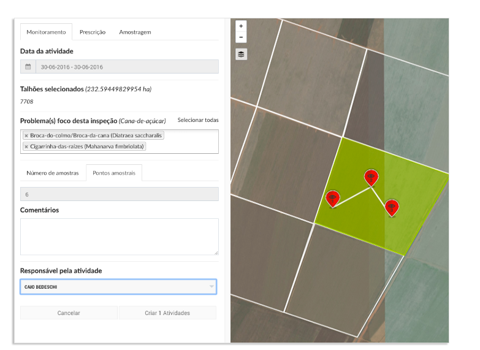
Task: Select the Número de amostras tab
Action: click(x=53, y=173)
